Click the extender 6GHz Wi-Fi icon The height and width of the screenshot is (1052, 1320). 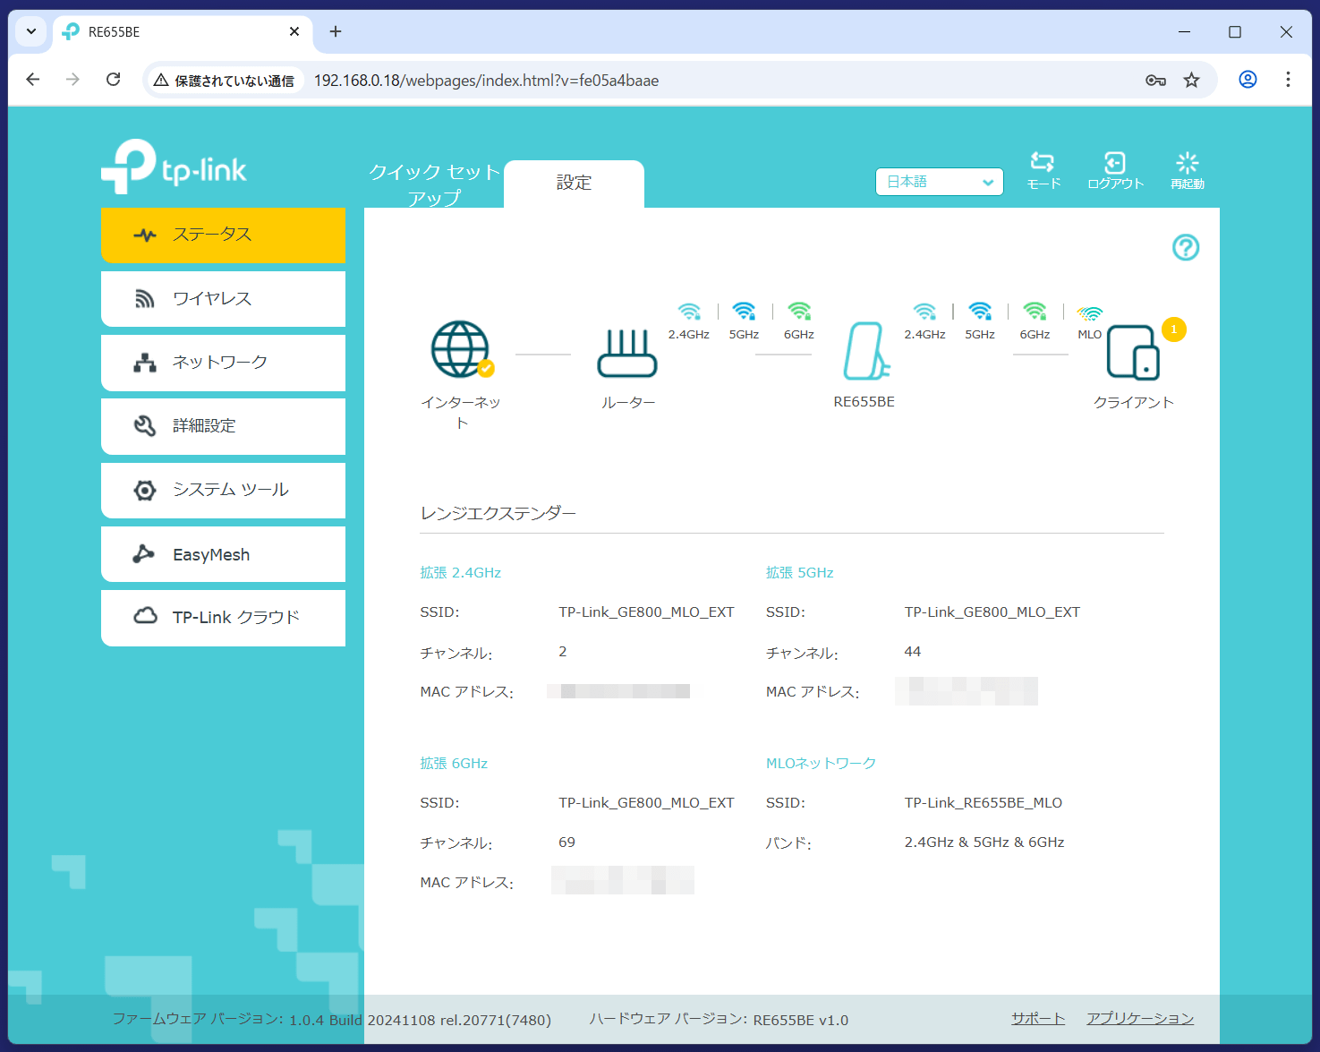click(1035, 311)
